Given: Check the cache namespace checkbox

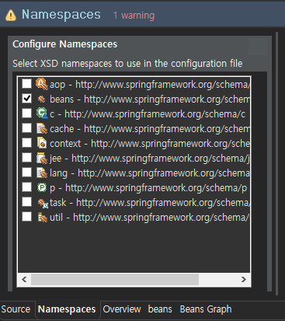Looking at the screenshot, I should point(26,128).
